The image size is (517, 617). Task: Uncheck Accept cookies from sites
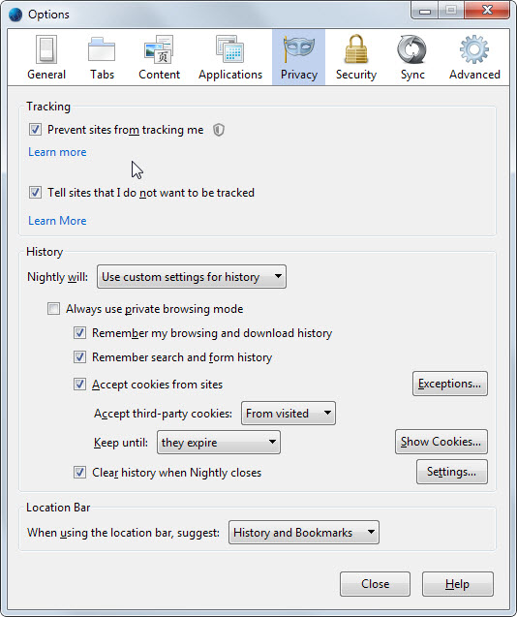(x=79, y=384)
